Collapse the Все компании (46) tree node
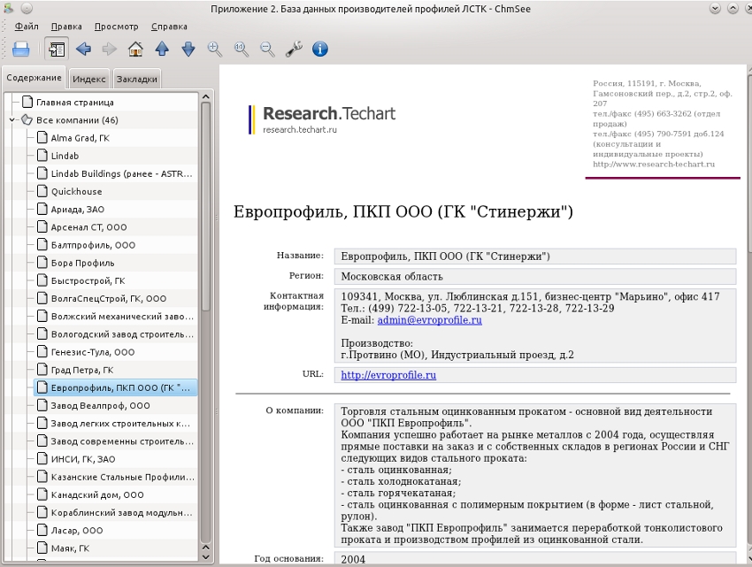This screenshot has width=752, height=567. pos(12,120)
